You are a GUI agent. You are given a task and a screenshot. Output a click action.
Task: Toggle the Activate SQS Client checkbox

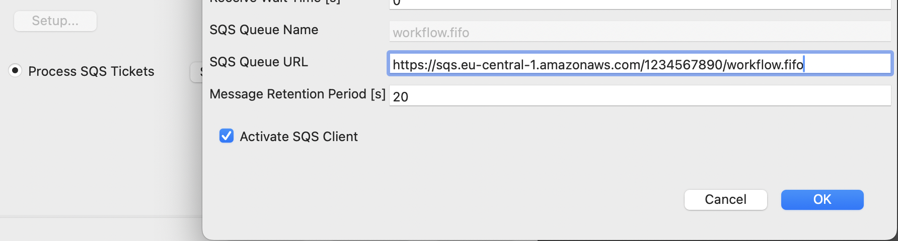227,136
